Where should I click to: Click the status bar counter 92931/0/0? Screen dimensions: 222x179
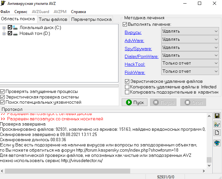[x=166, y=177]
